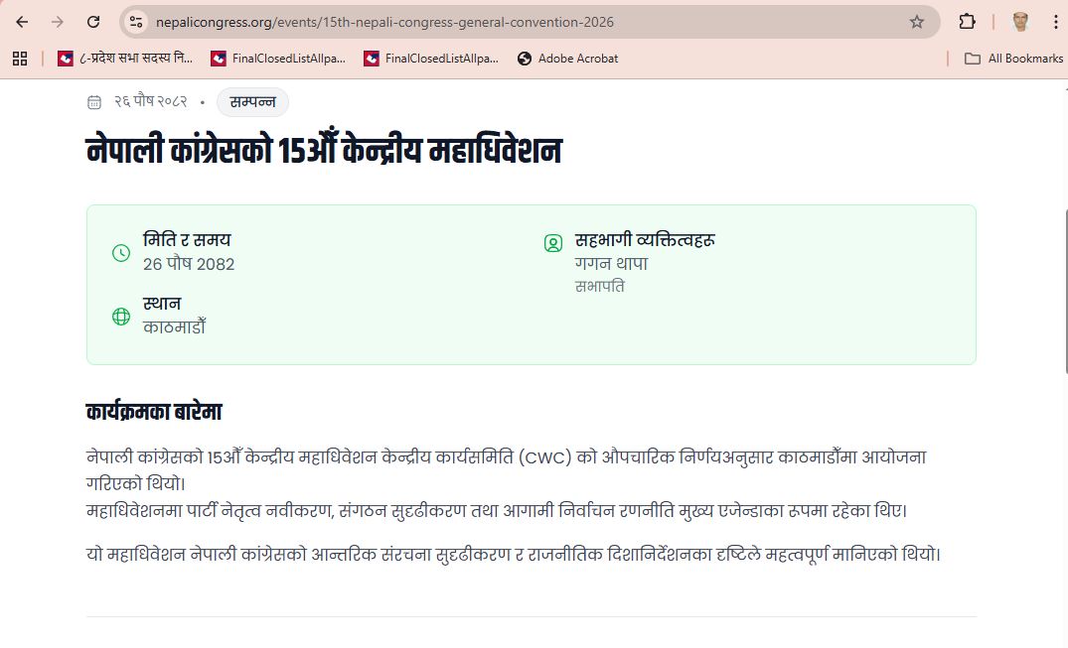
Task: Click the सम्पन्न status badge
Action: [251, 102]
